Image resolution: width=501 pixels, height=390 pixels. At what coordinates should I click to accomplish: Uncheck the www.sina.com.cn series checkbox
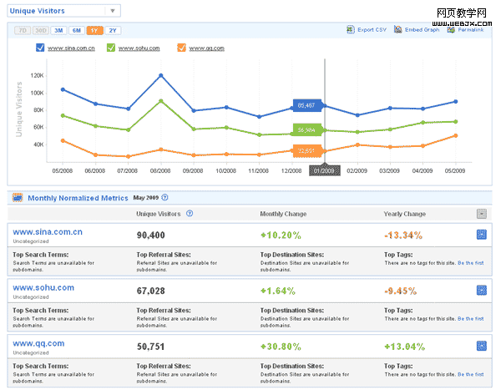[40, 48]
